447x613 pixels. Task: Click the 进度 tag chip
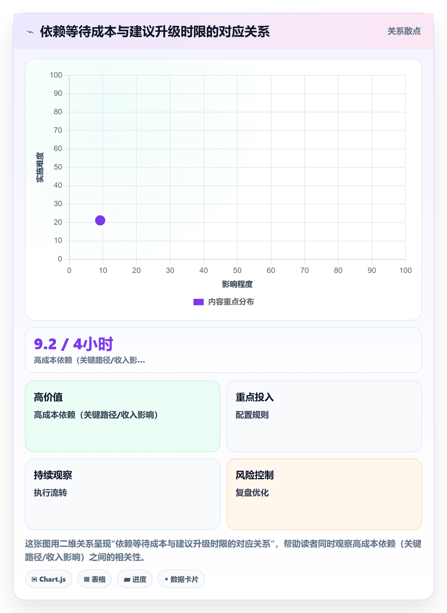coord(135,579)
